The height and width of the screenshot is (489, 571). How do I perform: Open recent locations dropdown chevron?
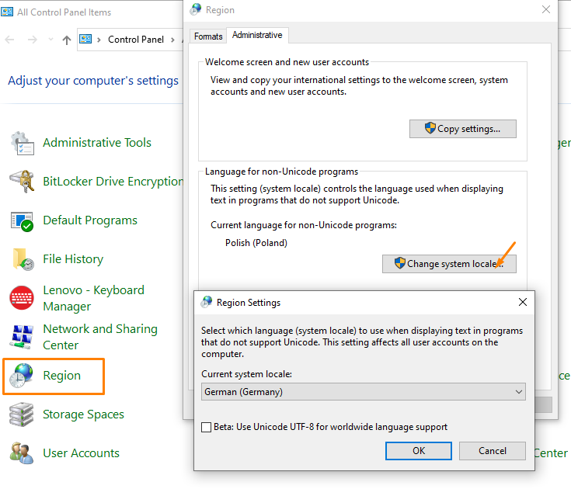point(50,39)
